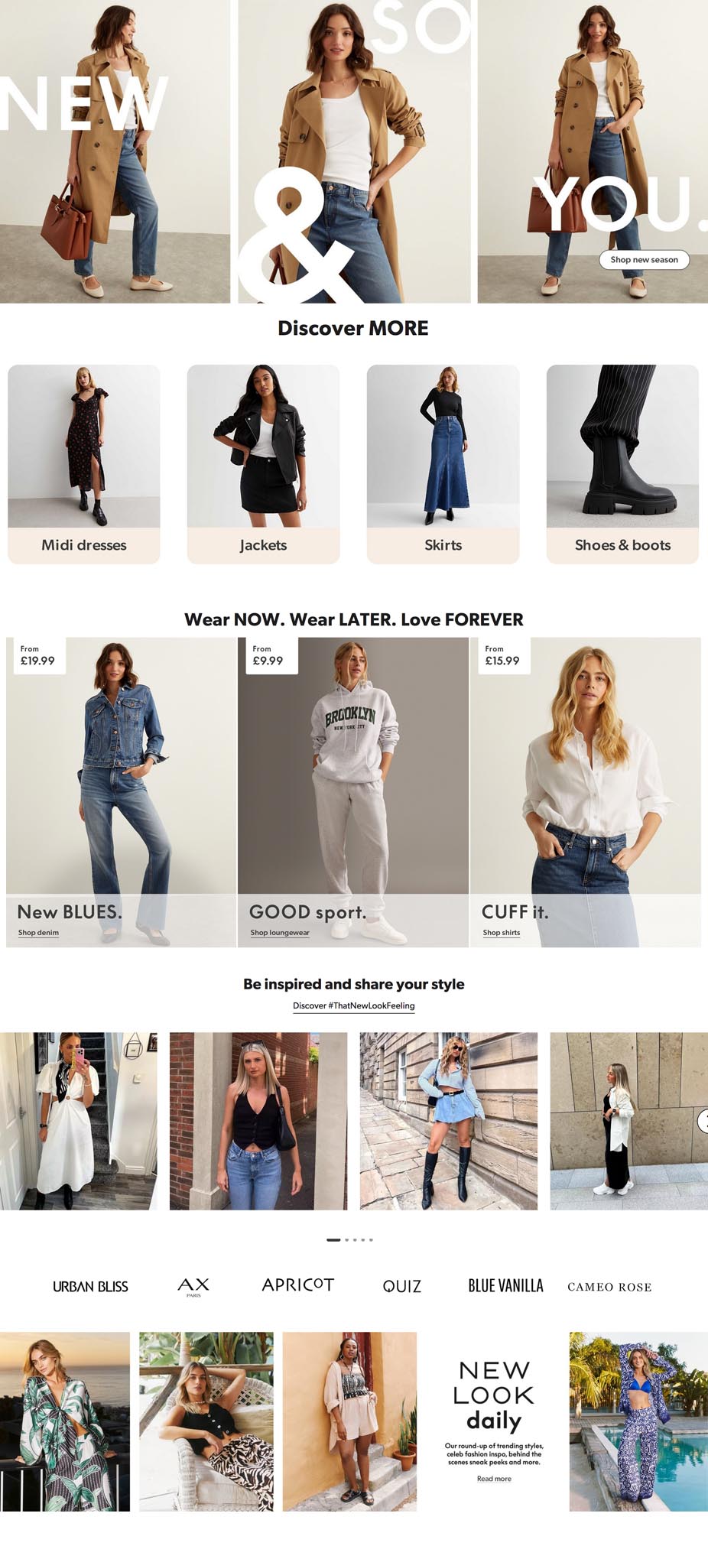The image size is (708, 1546).
Task: Open the AX Paris brand logo
Action: coord(193,1287)
